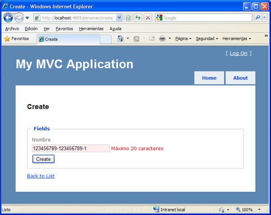Open the zoom level dropdown arrow
The image size is (271, 215).
tap(259, 210)
